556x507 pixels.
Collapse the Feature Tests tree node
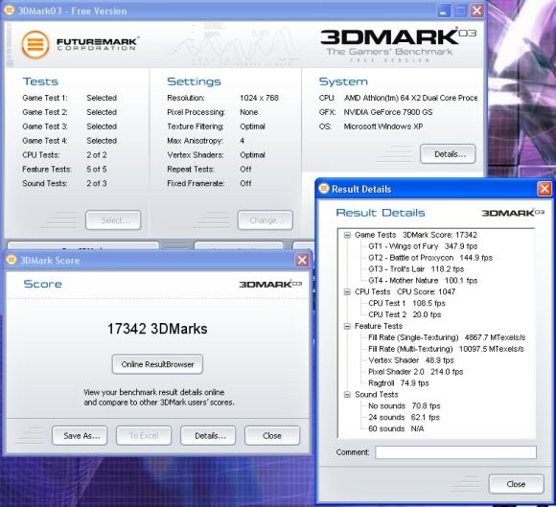pos(347,326)
